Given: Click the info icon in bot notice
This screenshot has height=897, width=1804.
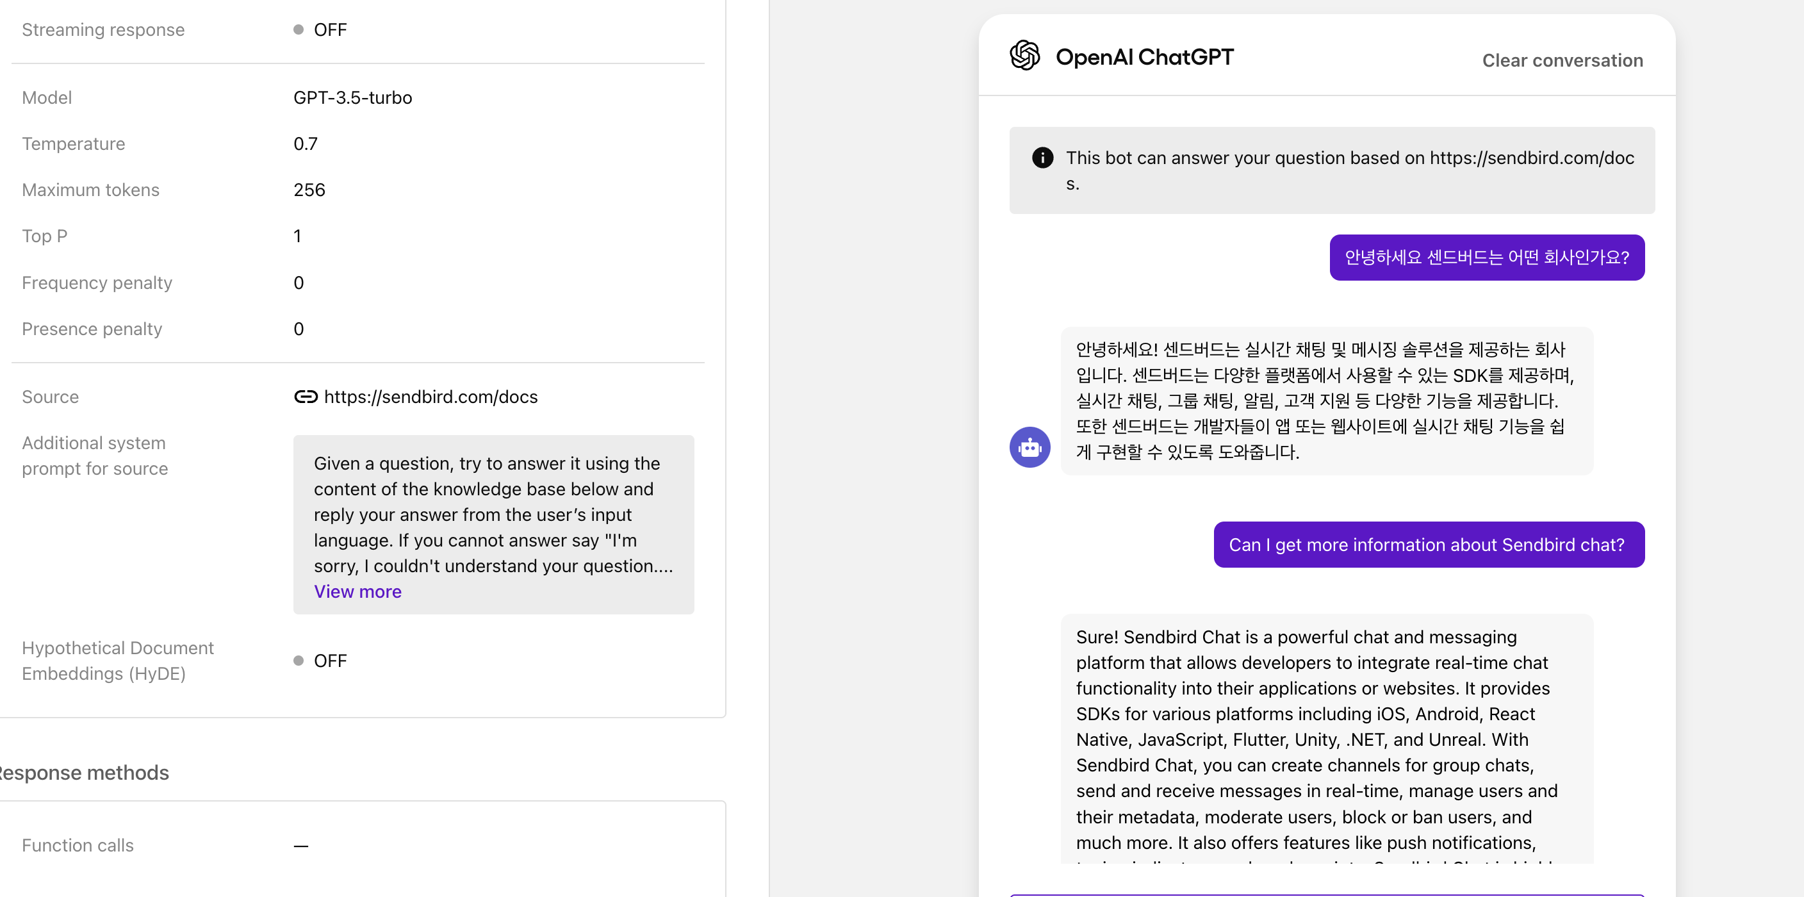Looking at the screenshot, I should [1042, 158].
